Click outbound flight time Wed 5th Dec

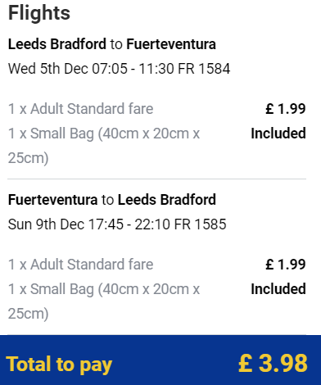tap(119, 68)
